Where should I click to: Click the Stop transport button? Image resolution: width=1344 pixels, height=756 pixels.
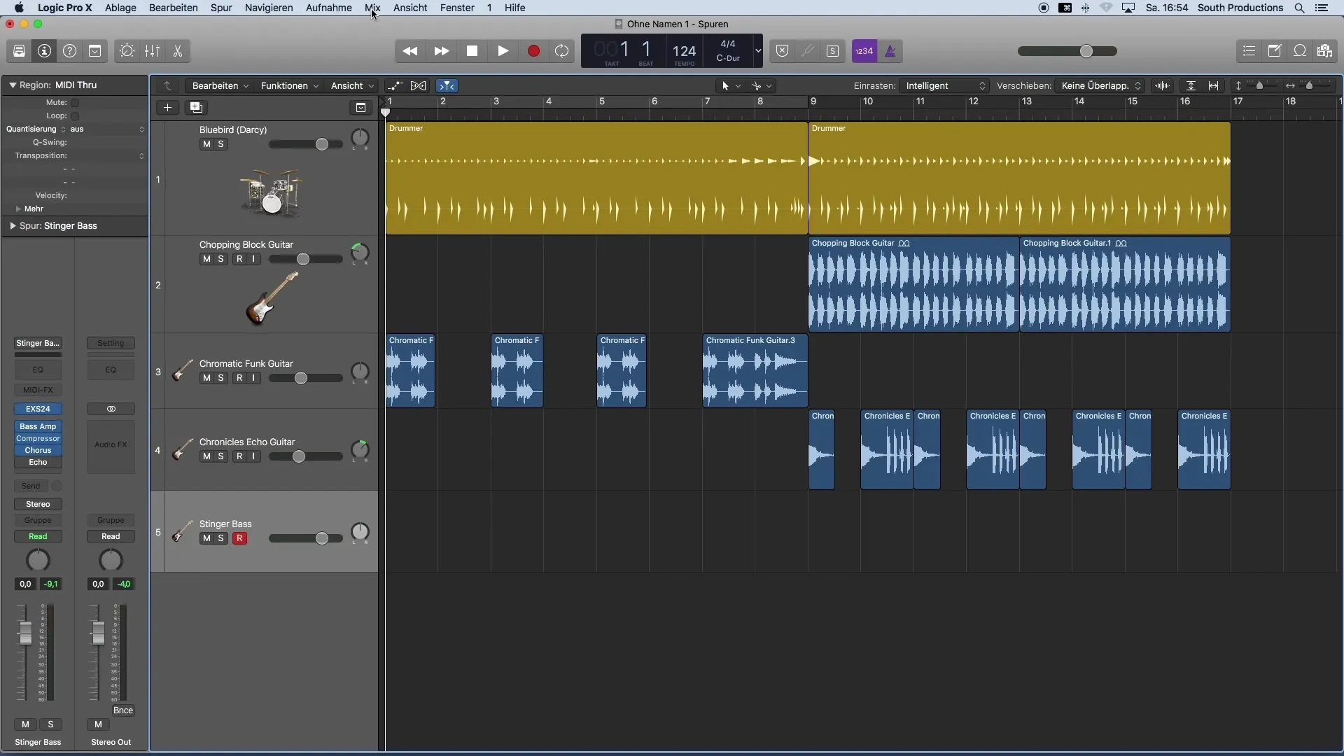point(472,51)
